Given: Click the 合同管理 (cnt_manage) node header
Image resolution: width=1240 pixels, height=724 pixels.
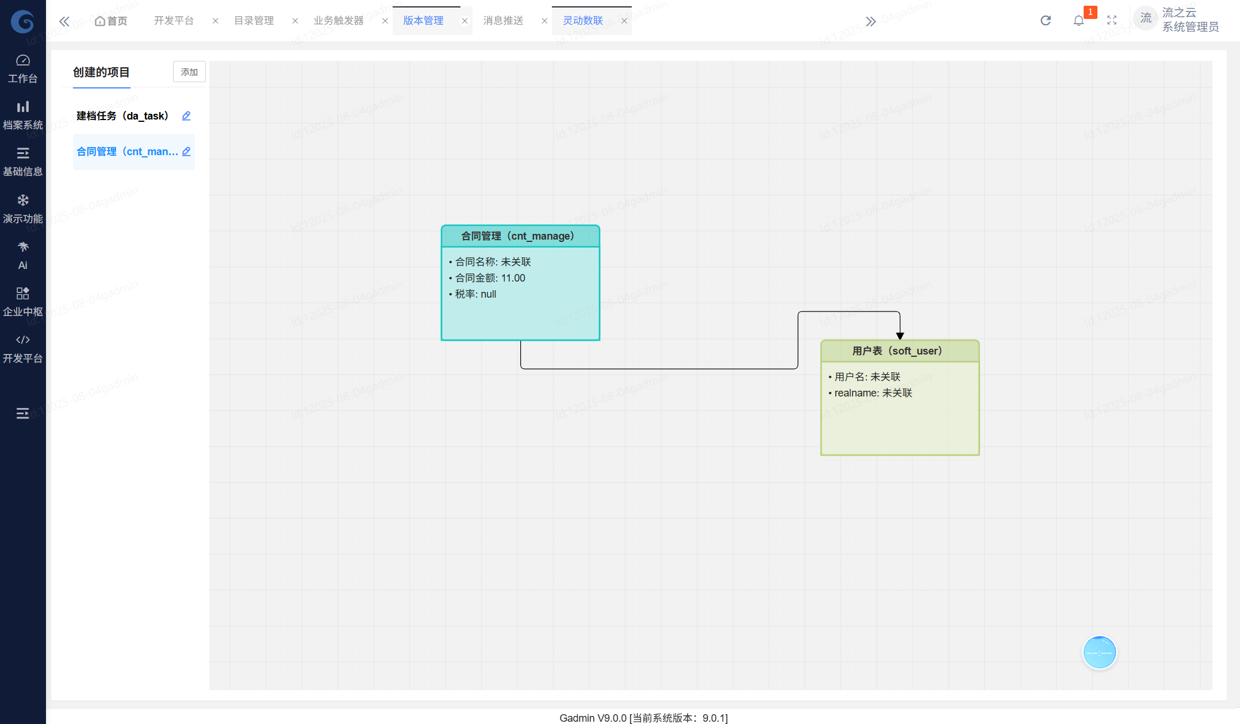Looking at the screenshot, I should click(520, 236).
